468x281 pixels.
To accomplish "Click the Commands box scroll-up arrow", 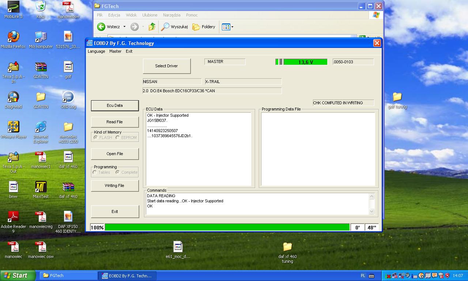I will click(372, 196).
